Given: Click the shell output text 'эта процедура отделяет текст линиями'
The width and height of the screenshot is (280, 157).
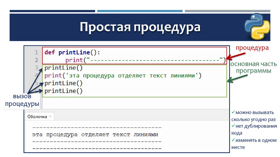Looking at the screenshot, I should pos(95,134).
